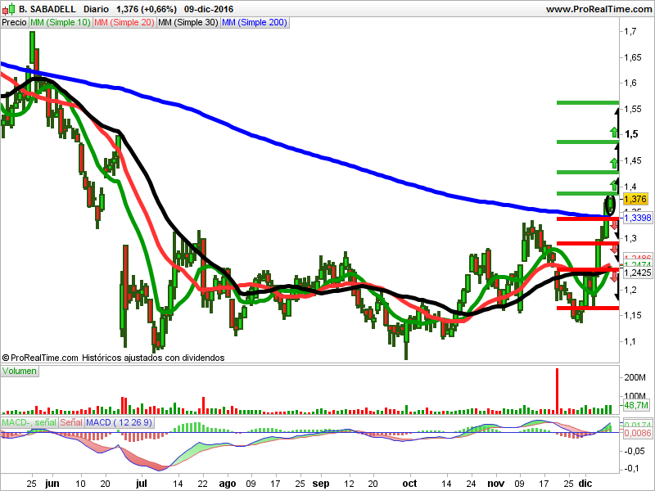The image size is (655, 491).
Task: Click the red down arrow above the 1,2425 line
Action: tap(613, 249)
